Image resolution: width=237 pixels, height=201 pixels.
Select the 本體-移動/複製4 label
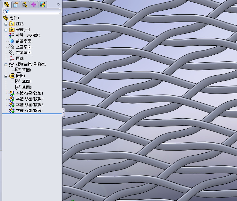[30, 111]
